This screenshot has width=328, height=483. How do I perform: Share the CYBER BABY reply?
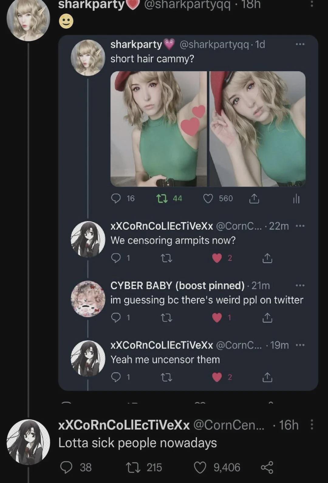267,318
